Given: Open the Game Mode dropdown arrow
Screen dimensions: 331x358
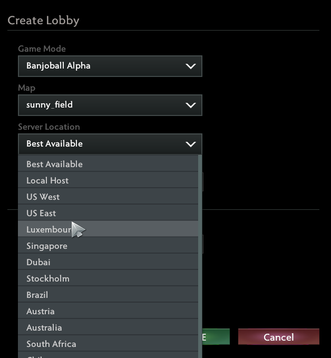Looking at the screenshot, I should pos(191,66).
